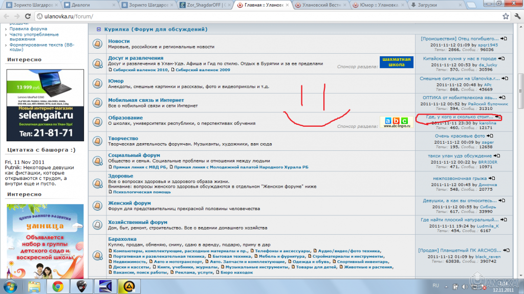Go to last post icon after такси улан удэ
Image resolution: width=524 pixels, height=294 pixels.
click(x=497, y=155)
